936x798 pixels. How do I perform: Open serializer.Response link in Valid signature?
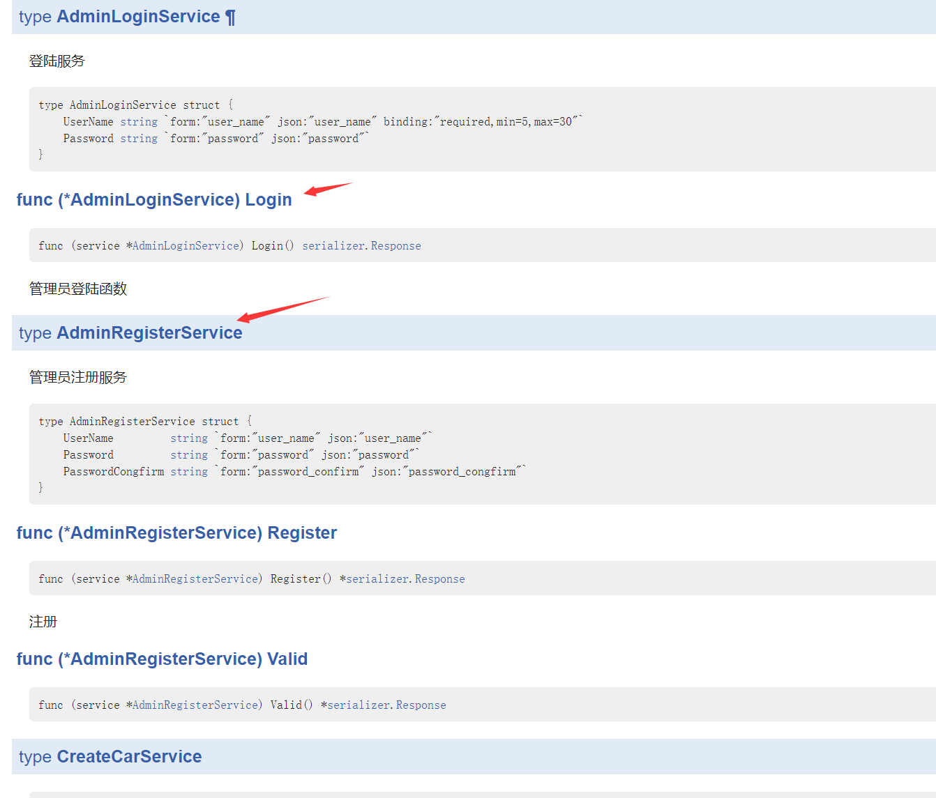pos(386,705)
